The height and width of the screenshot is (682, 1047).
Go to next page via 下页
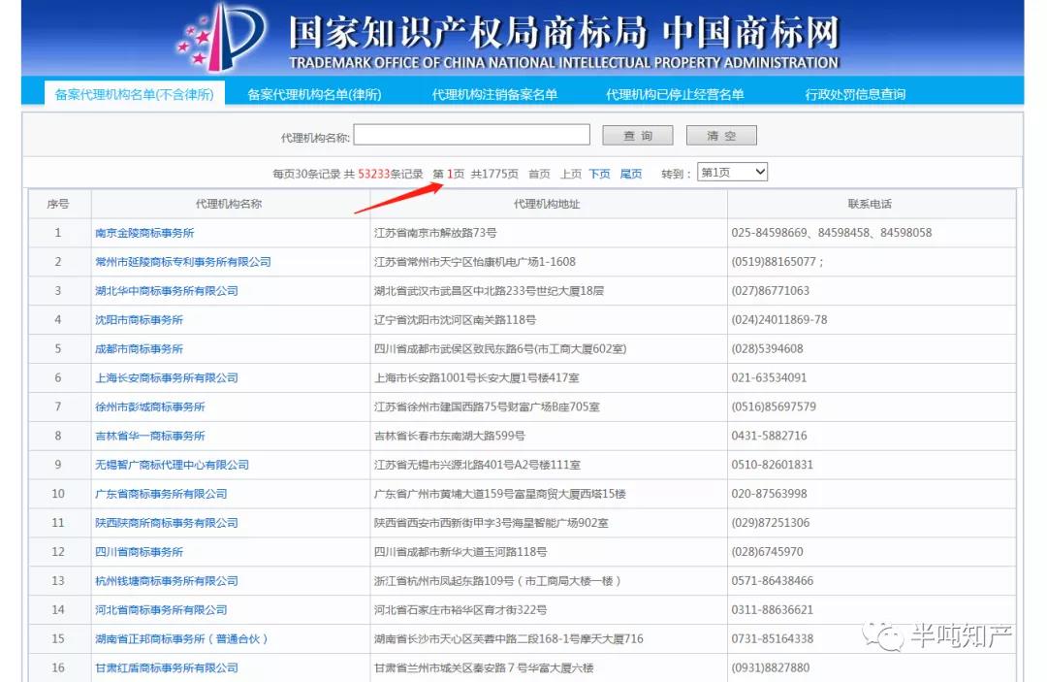[599, 174]
